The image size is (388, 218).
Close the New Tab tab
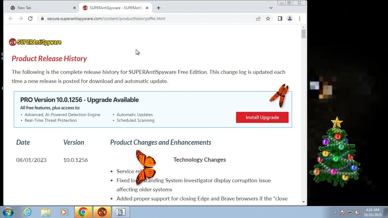click(x=75, y=8)
